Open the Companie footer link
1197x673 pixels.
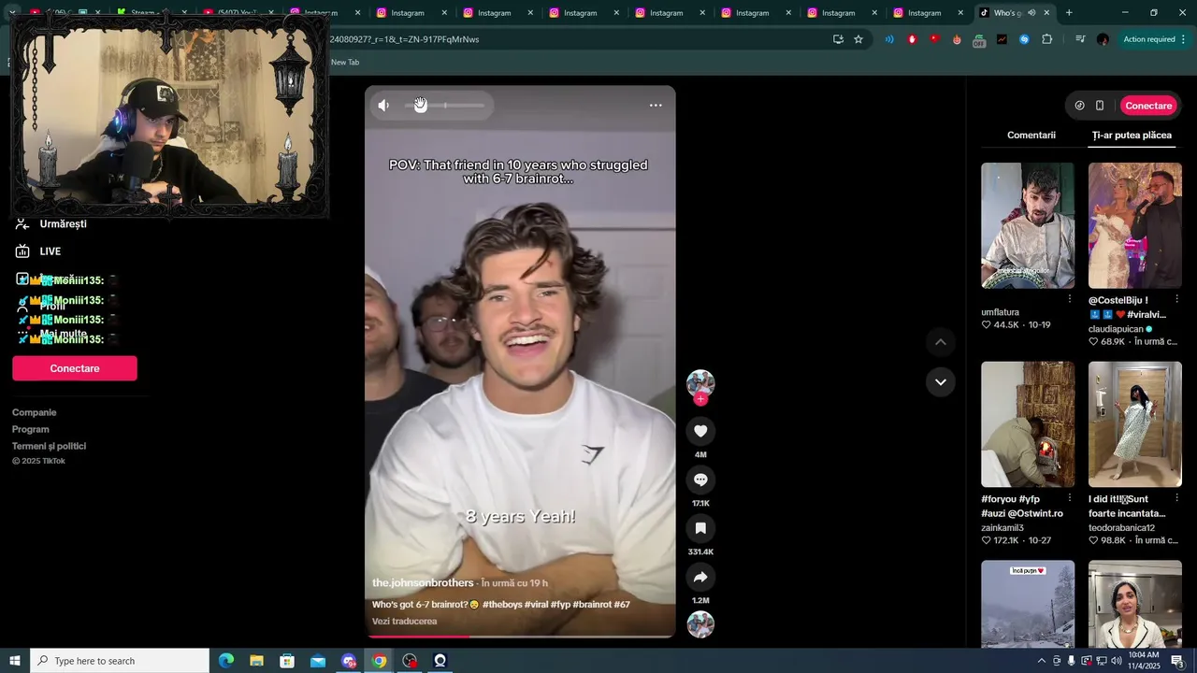[35, 412]
